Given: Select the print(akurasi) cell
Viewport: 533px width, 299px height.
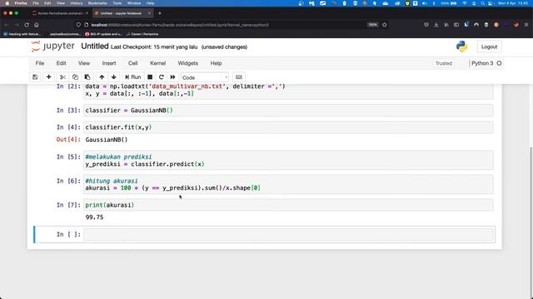Looking at the screenshot, I should pyautogui.click(x=288, y=205).
